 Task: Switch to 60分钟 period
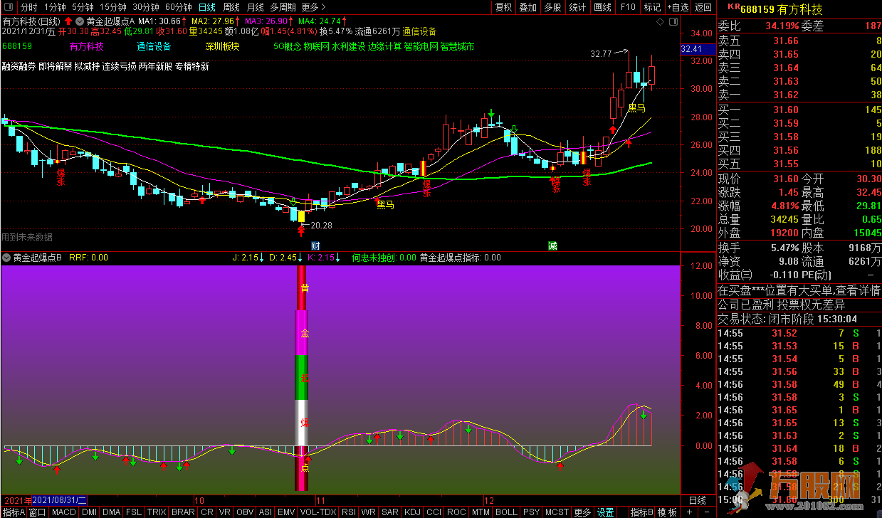click(x=179, y=7)
